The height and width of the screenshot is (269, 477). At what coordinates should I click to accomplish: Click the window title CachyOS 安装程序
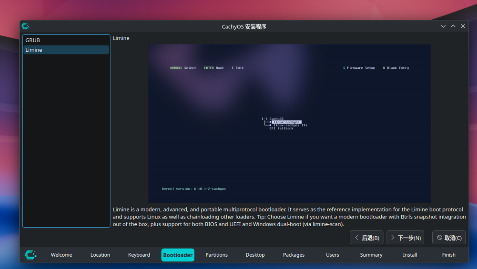click(244, 26)
